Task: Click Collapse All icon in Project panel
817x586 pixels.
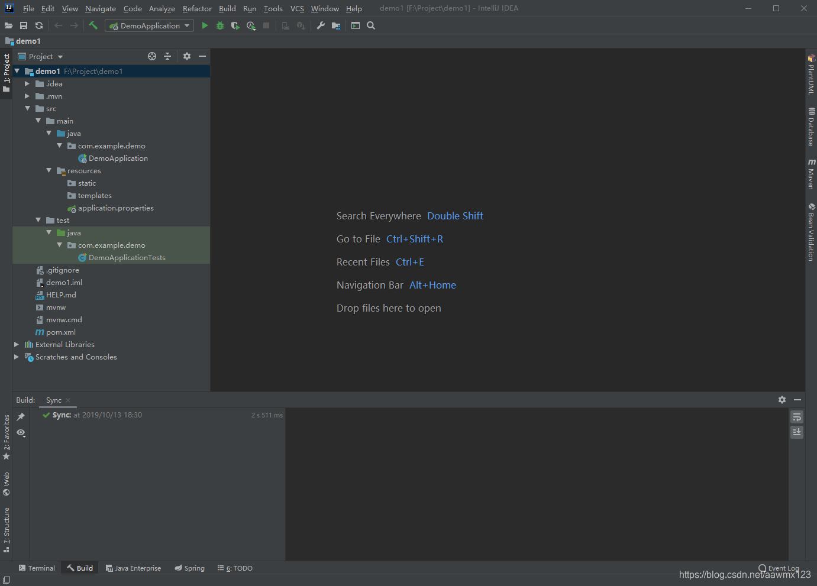Action: pos(167,56)
